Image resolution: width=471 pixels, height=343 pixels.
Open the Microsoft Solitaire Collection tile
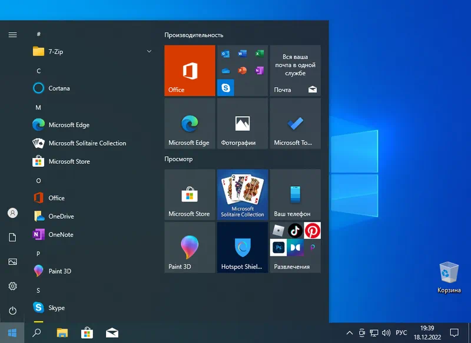(243, 195)
